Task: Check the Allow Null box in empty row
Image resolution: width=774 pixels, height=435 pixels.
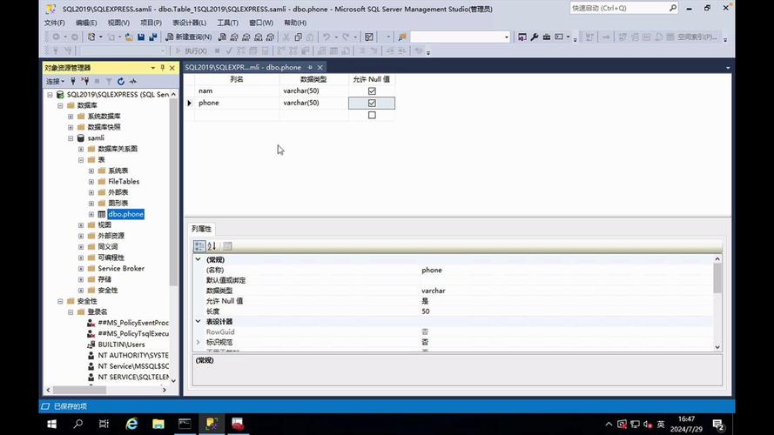Action: tap(372, 115)
